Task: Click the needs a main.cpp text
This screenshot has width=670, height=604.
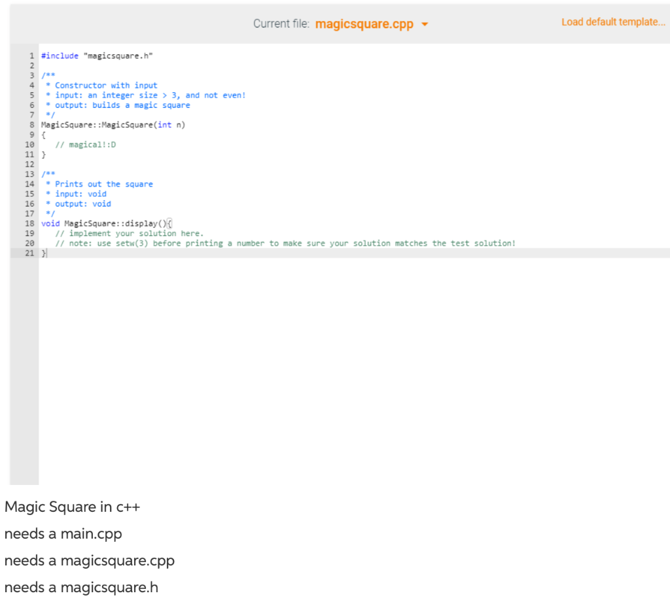Action: click(63, 533)
